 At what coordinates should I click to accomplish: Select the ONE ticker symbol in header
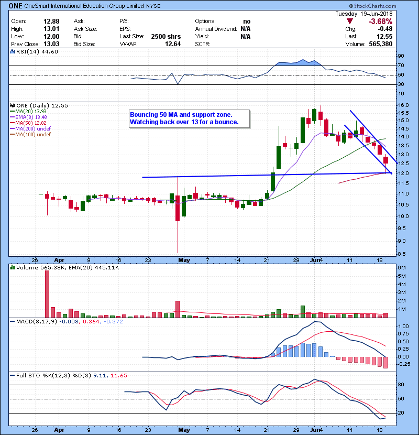[15, 6]
